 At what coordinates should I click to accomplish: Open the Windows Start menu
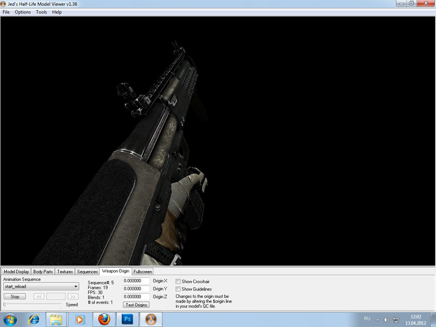pyautogui.click(x=10, y=318)
